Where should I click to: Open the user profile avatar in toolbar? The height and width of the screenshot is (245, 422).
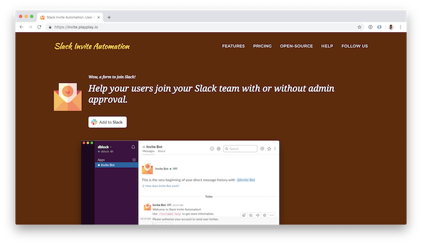[x=391, y=27]
